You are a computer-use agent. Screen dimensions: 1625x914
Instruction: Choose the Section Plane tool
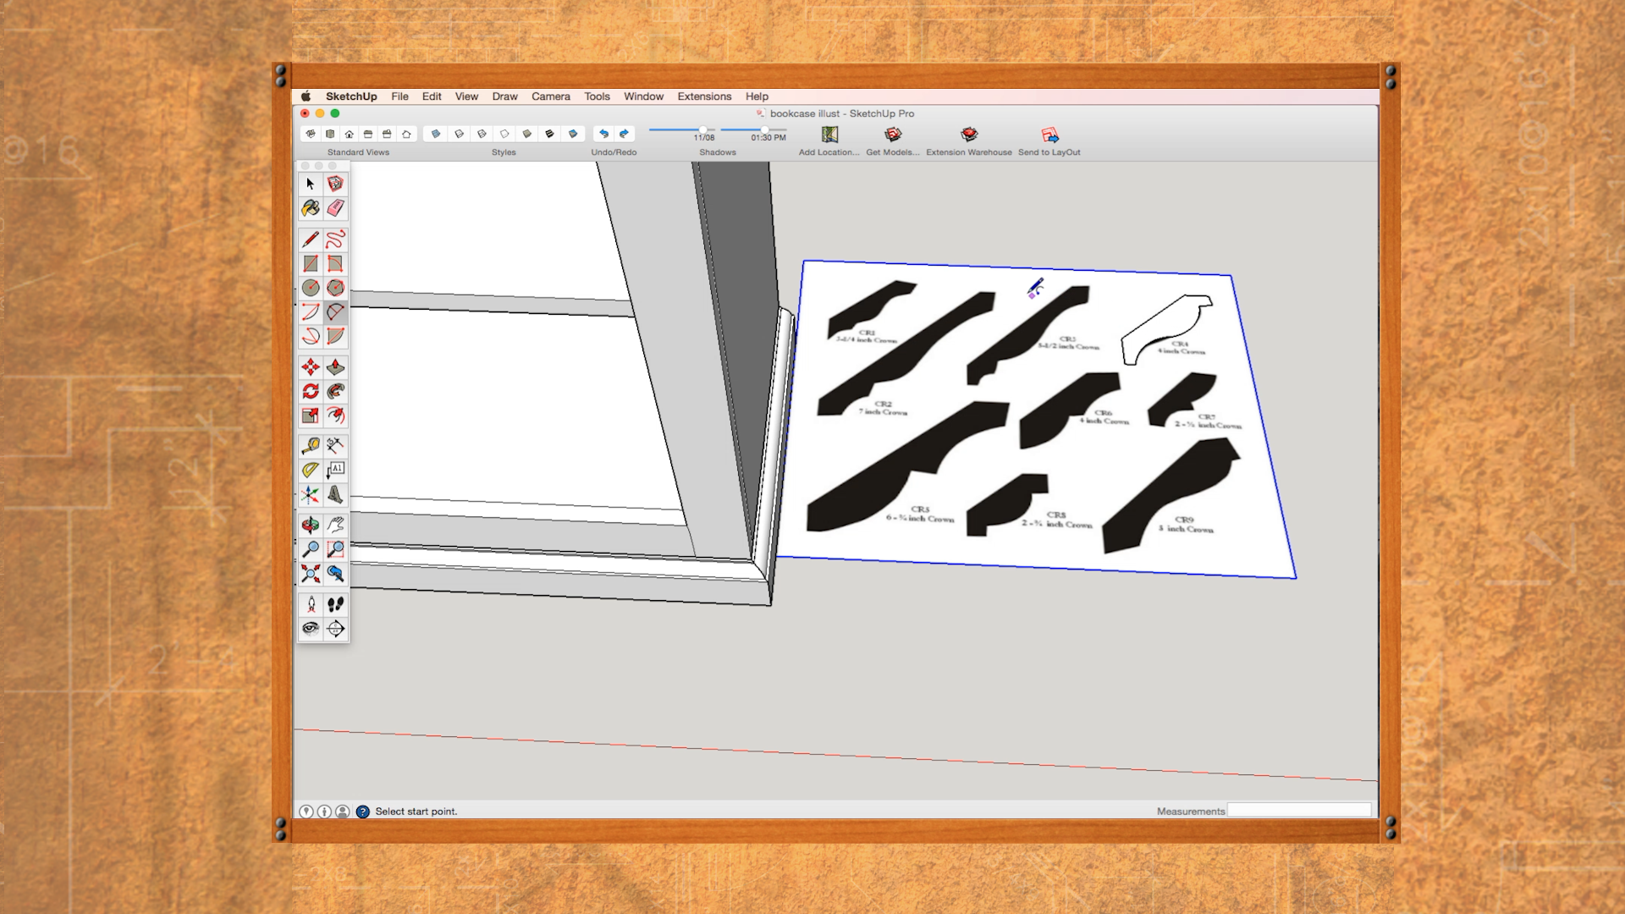(x=335, y=628)
